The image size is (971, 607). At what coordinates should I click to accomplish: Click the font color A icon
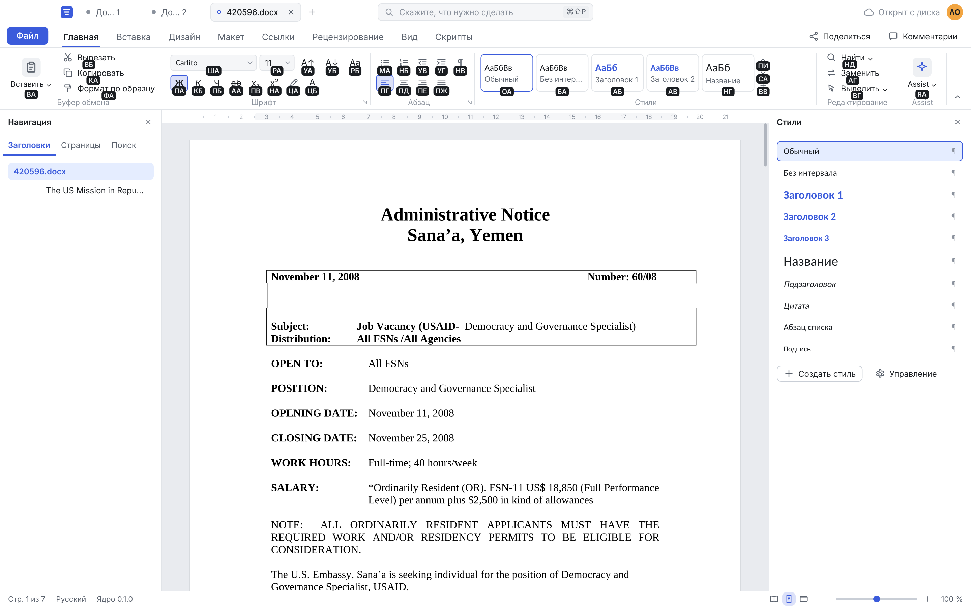point(312,83)
